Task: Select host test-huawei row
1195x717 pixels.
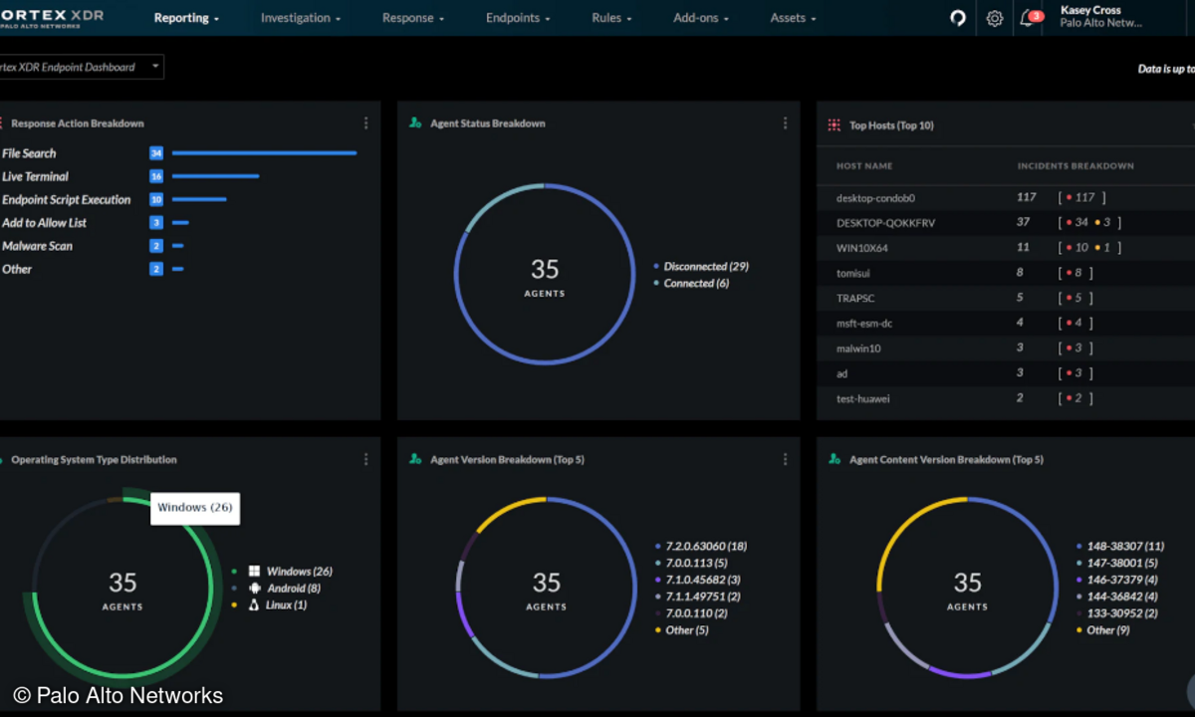Action: [x=1006, y=398]
